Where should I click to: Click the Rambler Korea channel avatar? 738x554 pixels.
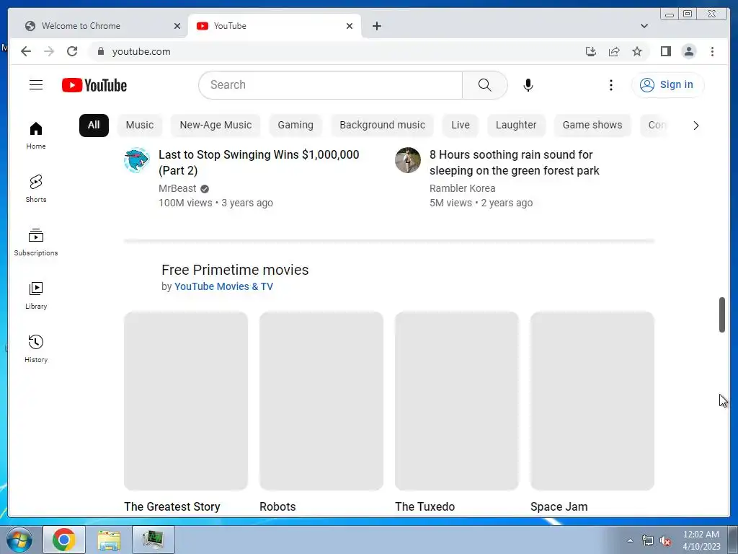408,160
